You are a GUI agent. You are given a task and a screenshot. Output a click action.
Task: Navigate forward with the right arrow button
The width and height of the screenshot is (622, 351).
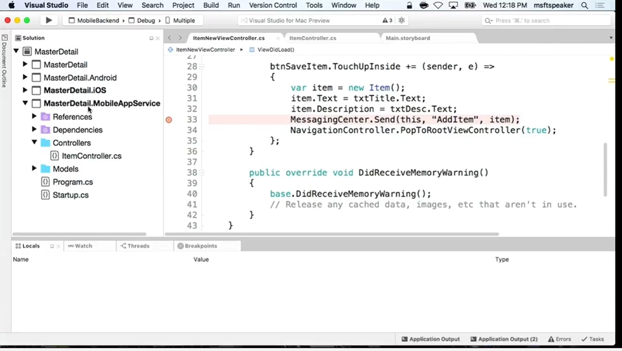[x=180, y=38]
